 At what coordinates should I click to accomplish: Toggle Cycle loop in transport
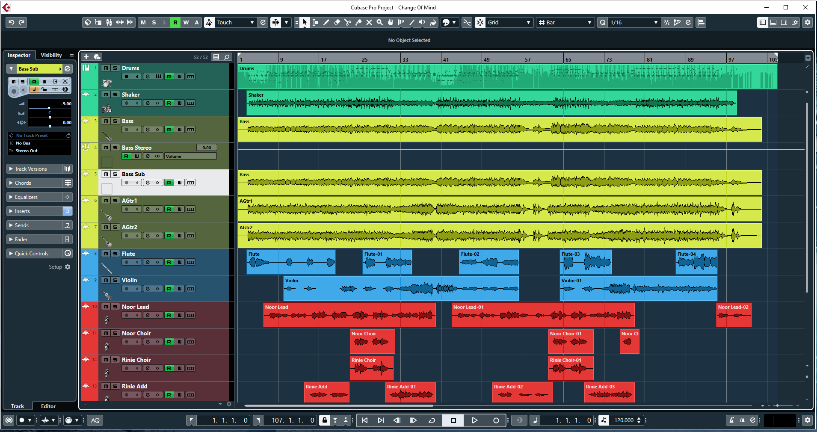click(432, 420)
